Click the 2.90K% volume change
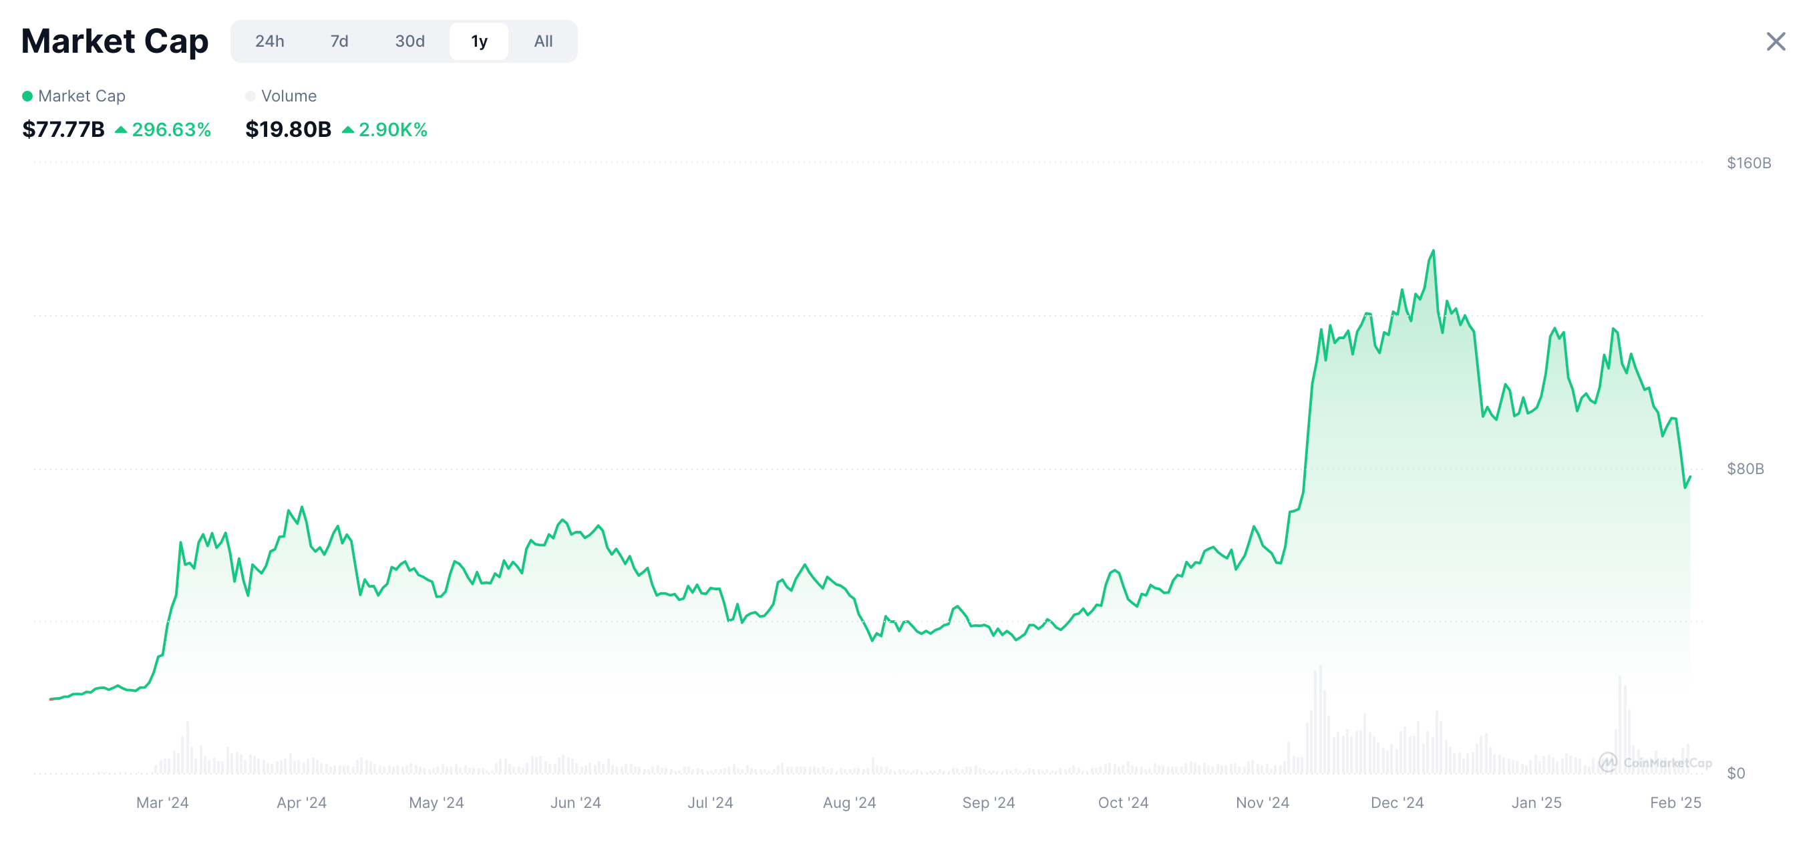This screenshot has width=1819, height=856. [385, 130]
